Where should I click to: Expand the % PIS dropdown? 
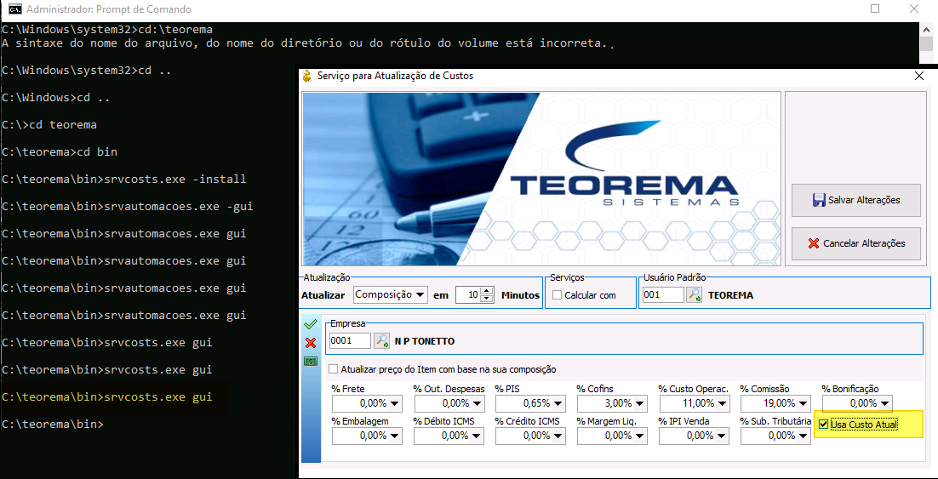pyautogui.click(x=559, y=403)
